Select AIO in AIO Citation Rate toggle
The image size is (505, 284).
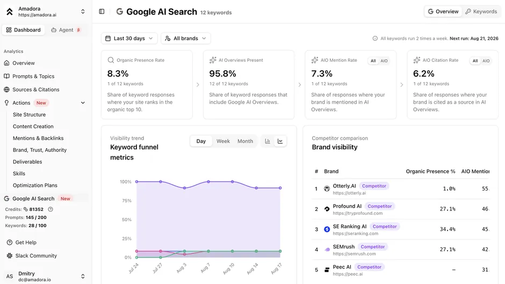(x=486, y=61)
